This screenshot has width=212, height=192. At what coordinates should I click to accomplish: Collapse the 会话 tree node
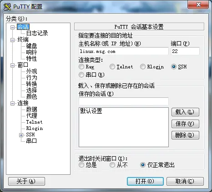pyautogui.click(x=13, y=27)
